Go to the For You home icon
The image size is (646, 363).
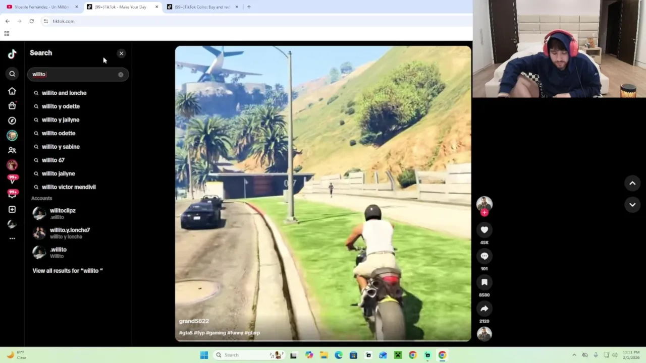(12, 91)
